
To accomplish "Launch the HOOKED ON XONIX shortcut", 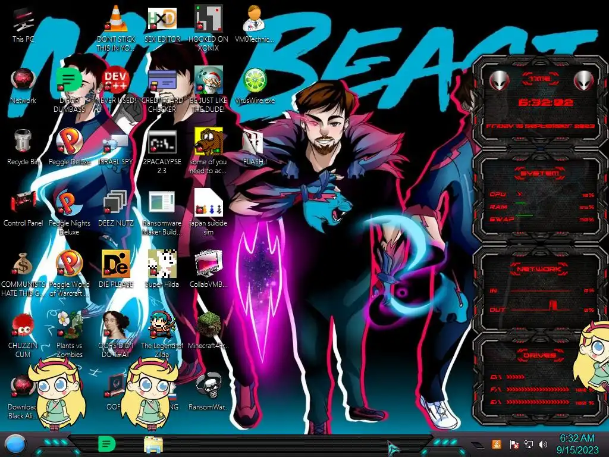I will [x=208, y=28].
